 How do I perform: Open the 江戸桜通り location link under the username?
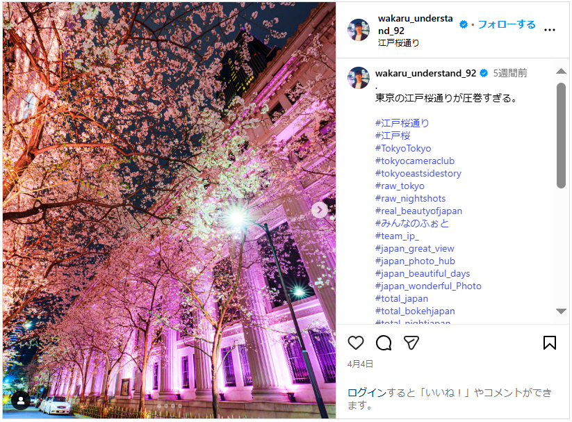[x=398, y=42]
